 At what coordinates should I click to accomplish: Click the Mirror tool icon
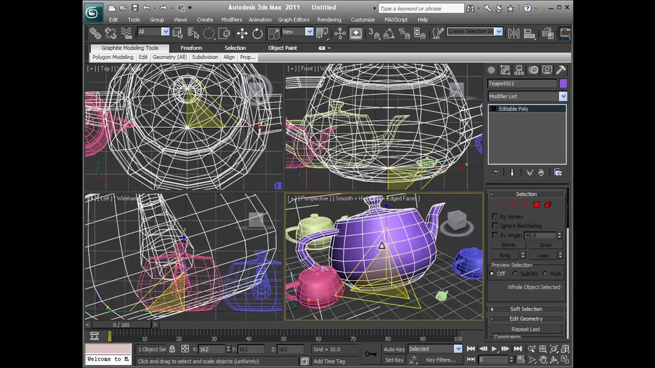point(514,33)
